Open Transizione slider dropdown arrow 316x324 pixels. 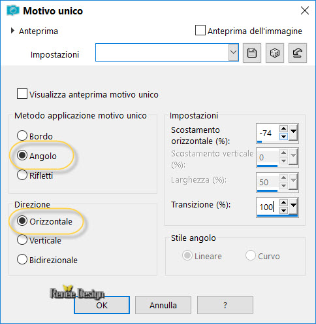(x=293, y=206)
